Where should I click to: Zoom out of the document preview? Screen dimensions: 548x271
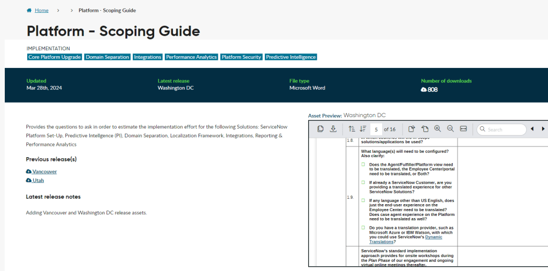tap(451, 129)
